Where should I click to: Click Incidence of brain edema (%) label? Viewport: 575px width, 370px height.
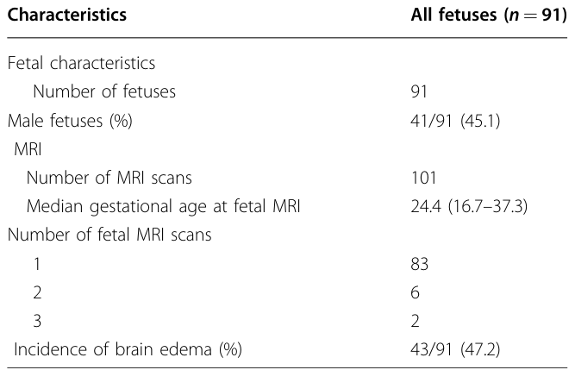pyautogui.click(x=128, y=349)
